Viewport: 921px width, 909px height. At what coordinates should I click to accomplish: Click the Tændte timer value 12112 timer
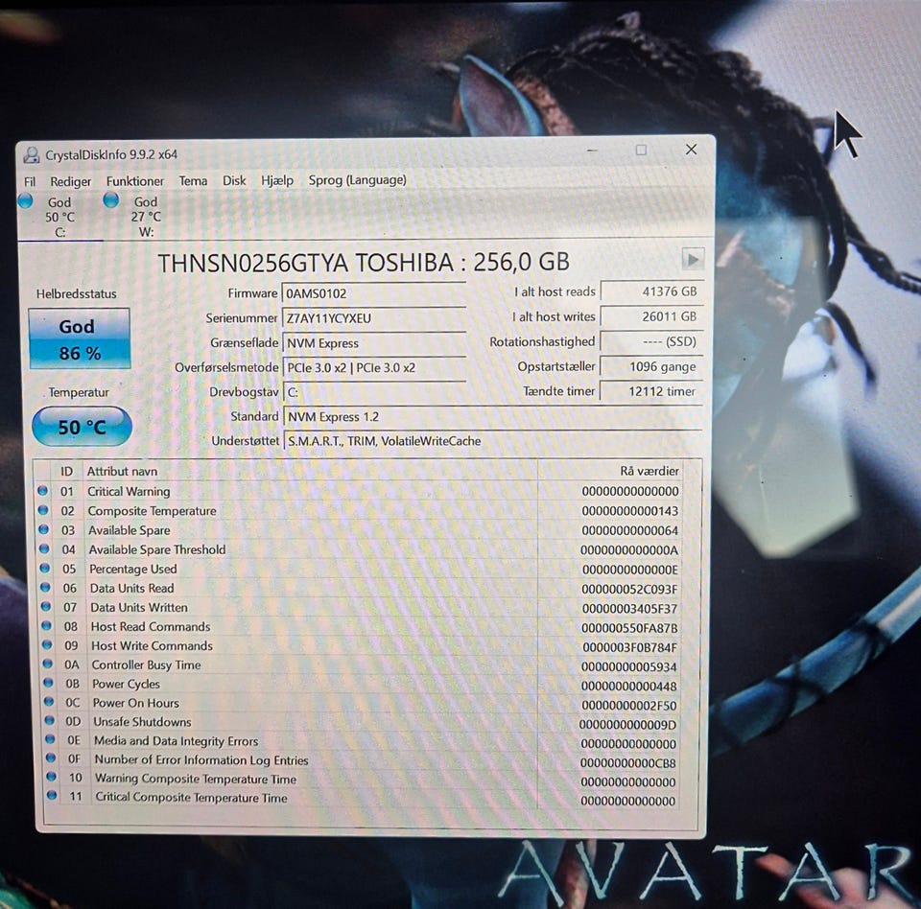click(650, 391)
